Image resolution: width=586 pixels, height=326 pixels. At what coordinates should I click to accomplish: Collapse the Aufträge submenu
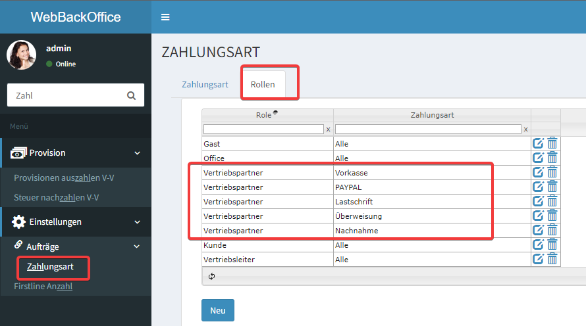coord(137,246)
